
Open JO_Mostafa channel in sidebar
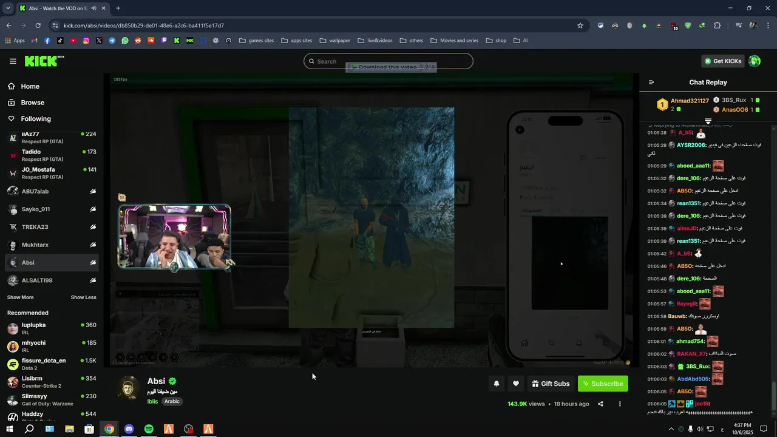click(x=51, y=173)
